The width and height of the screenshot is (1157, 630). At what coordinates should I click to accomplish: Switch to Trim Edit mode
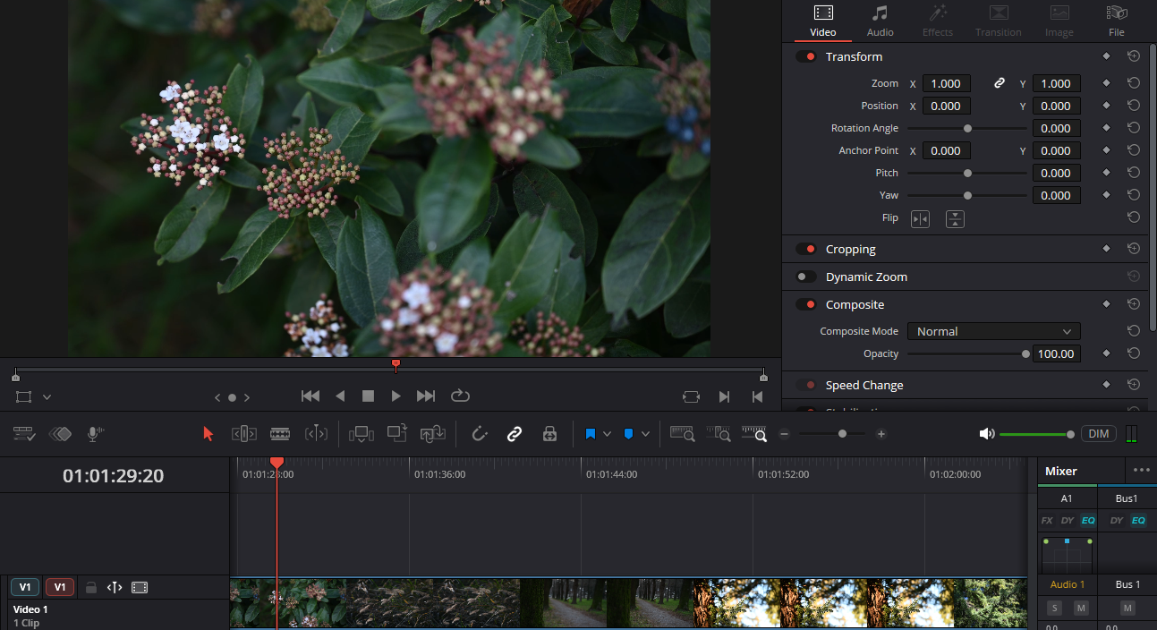click(x=243, y=433)
